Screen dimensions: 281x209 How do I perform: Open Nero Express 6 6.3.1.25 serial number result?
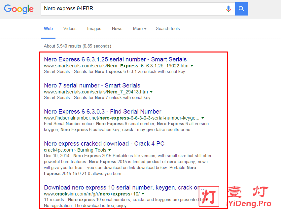coord(115,59)
